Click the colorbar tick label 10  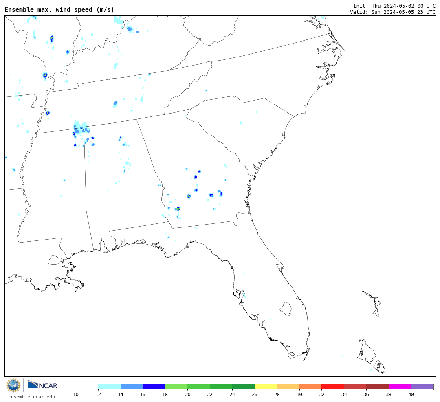pos(76,394)
